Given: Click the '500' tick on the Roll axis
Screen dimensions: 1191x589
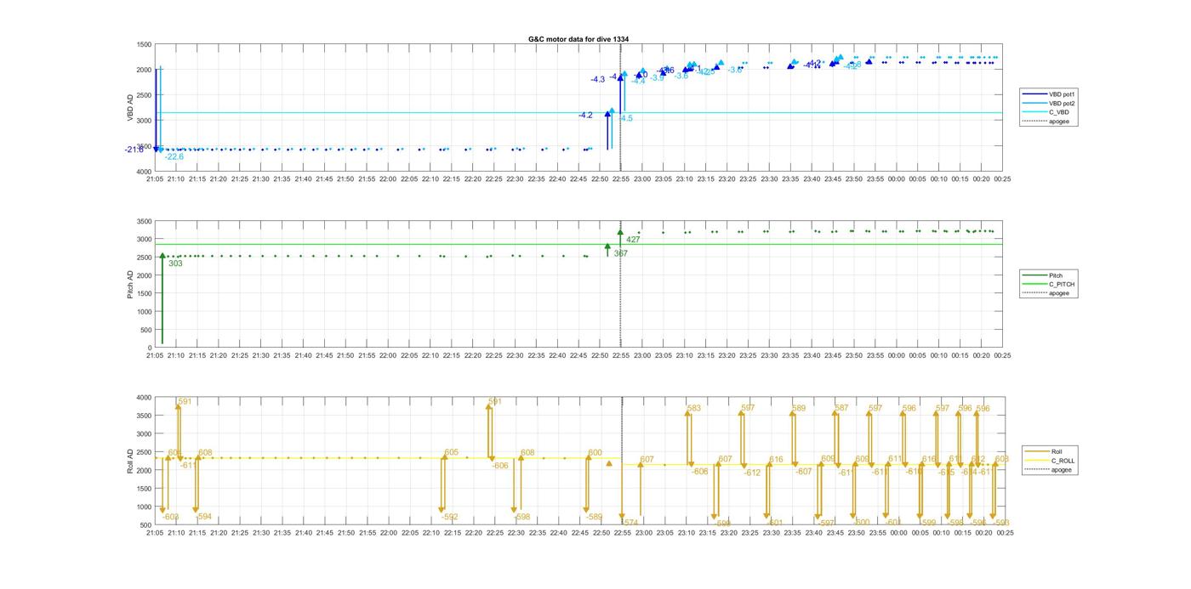Looking at the screenshot, I should (x=146, y=525).
